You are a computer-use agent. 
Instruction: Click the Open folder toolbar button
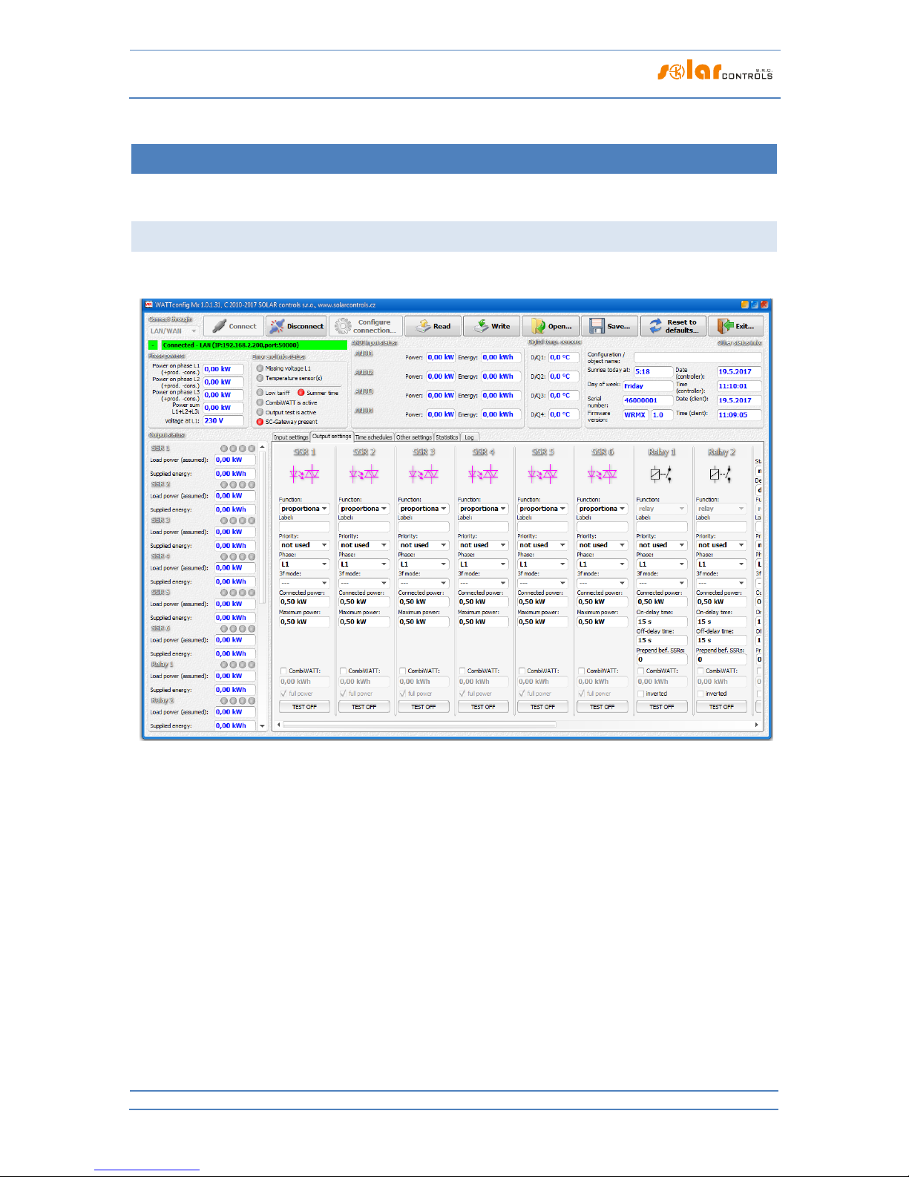(551, 326)
